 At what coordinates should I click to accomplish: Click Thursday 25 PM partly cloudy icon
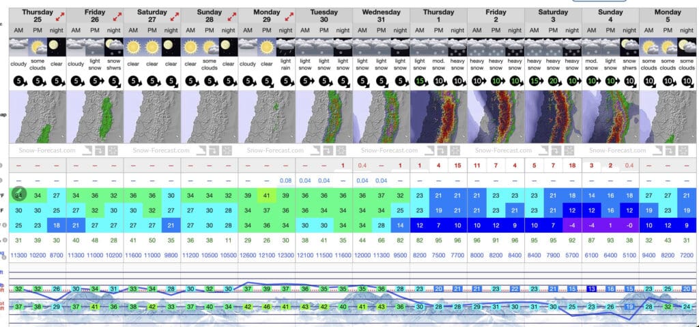[38, 48]
